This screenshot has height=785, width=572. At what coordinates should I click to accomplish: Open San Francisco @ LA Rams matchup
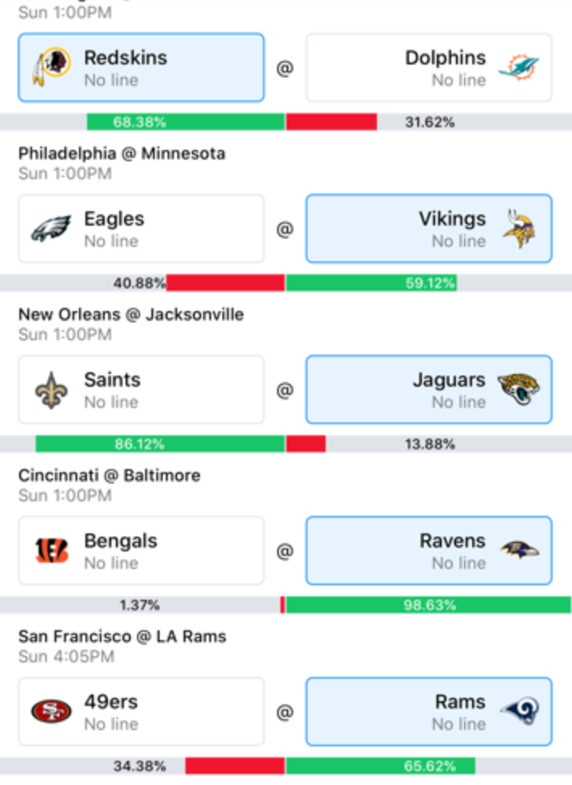click(122, 637)
